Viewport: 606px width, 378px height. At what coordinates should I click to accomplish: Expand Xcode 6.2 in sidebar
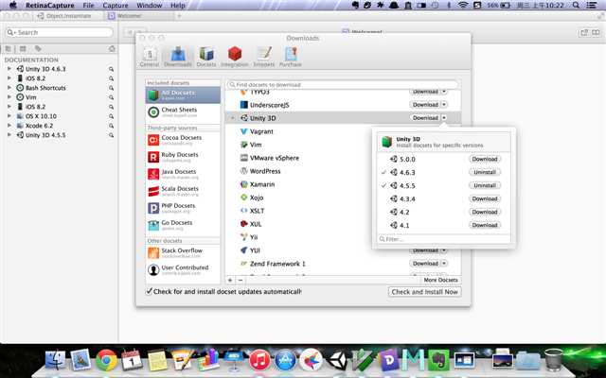(x=9, y=126)
